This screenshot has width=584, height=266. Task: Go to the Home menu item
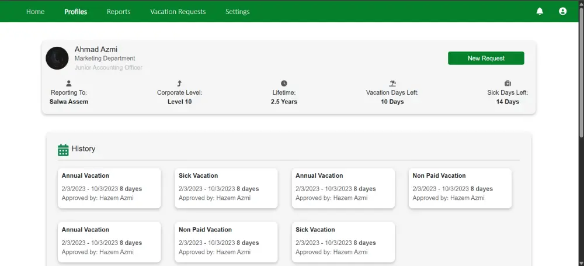click(x=36, y=12)
